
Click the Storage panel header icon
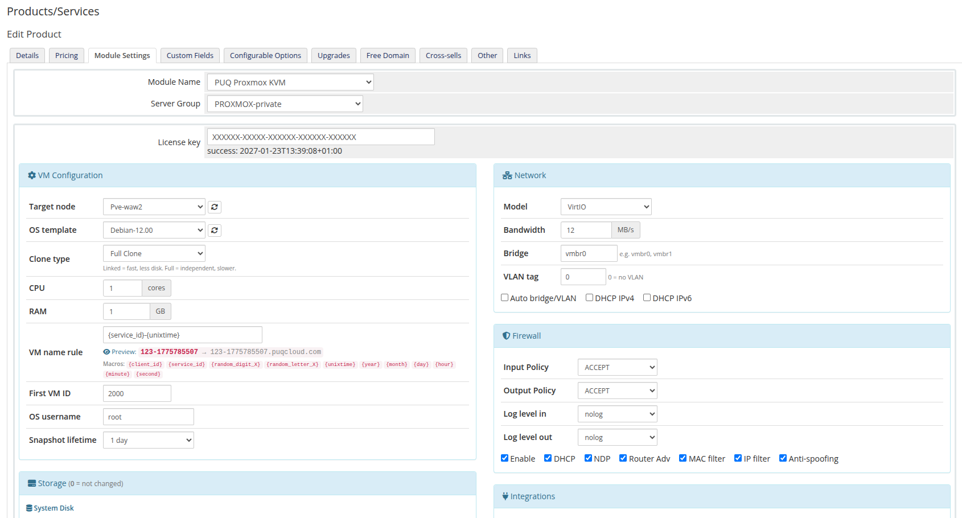pyautogui.click(x=32, y=483)
